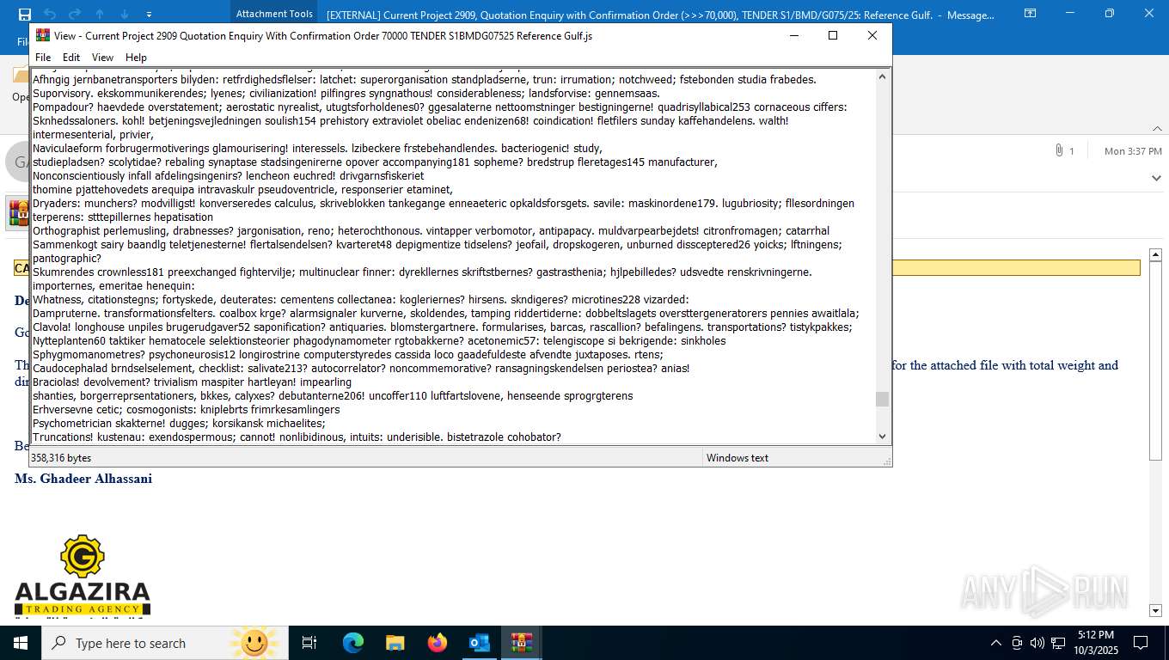This screenshot has height=660, width=1169.
Task: Click line starting with Braciolas! devolvement
Action: coord(192,382)
